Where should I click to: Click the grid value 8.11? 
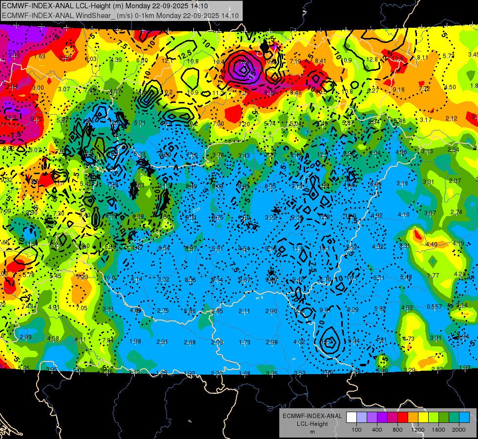point(422,57)
